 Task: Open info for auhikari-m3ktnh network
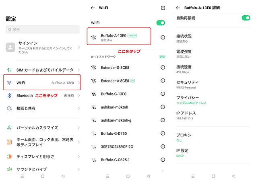click(x=163, y=107)
